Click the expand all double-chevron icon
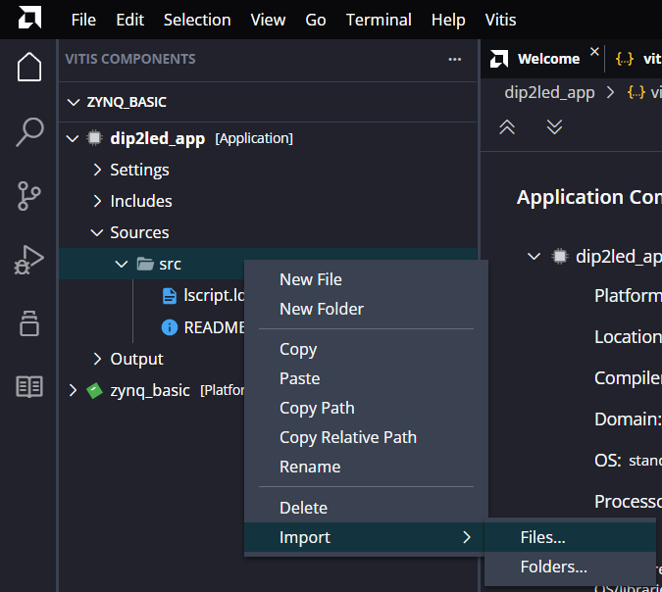This screenshot has height=592, width=662. pos(554,127)
